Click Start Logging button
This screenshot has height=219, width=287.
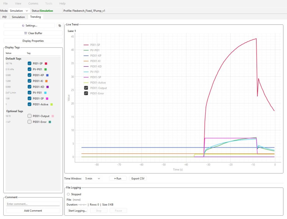(78, 211)
